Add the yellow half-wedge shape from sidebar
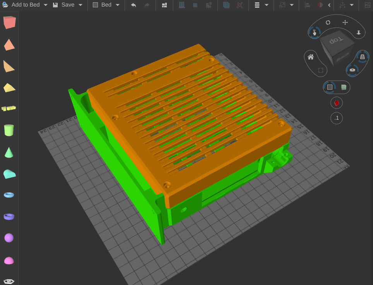 point(9,88)
